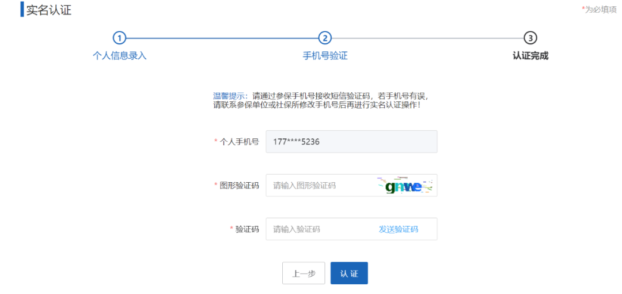
Task: Select the 认证完成 step label
Action: (x=530, y=55)
